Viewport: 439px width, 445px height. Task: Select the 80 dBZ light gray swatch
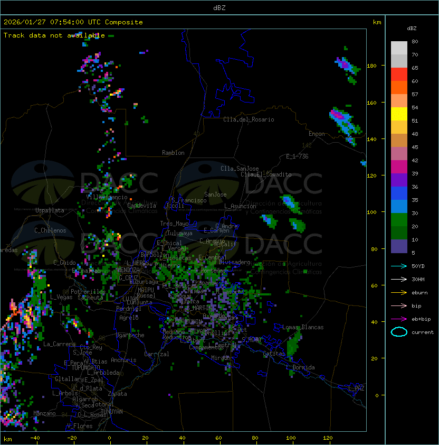pos(399,48)
